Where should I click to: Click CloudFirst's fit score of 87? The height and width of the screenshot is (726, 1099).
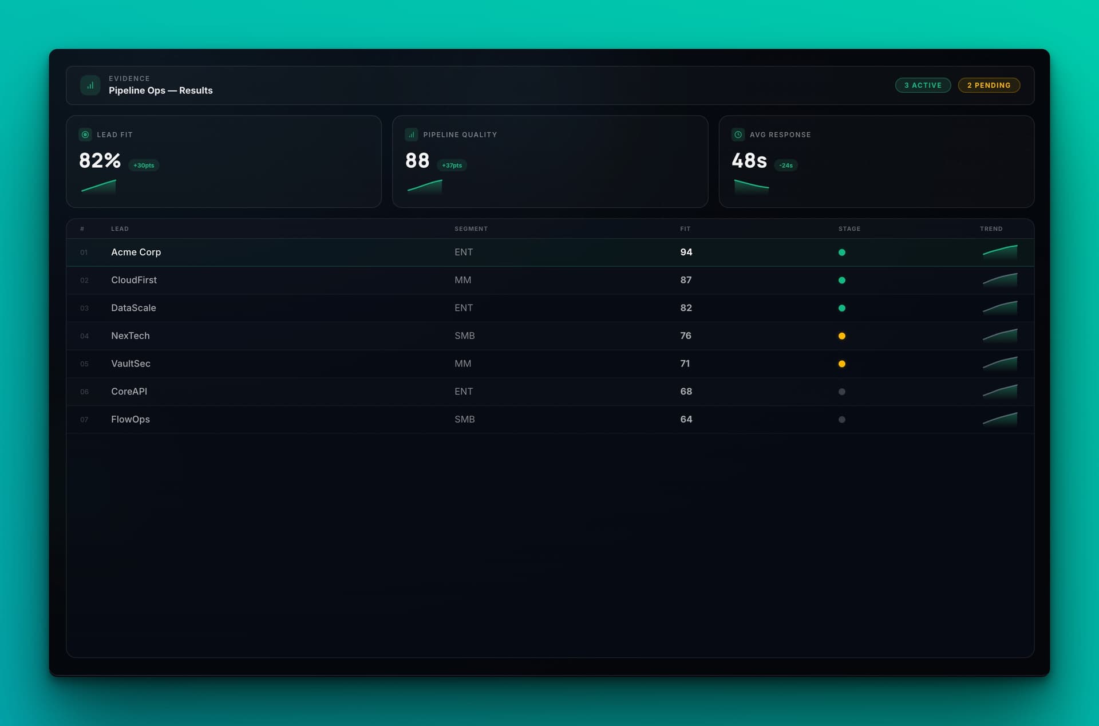click(x=685, y=280)
